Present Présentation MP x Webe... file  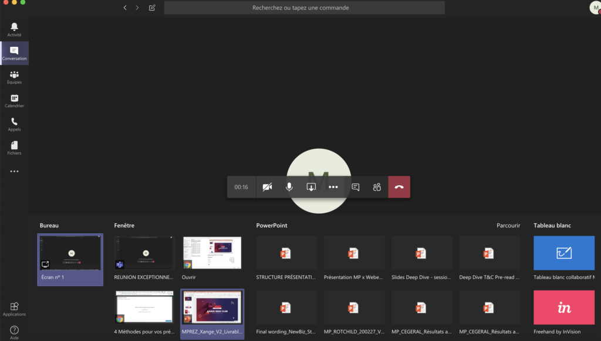pos(354,258)
